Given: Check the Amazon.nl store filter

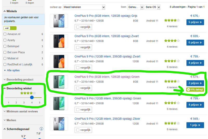Looking at the screenshot, I should [x=5, y=34].
